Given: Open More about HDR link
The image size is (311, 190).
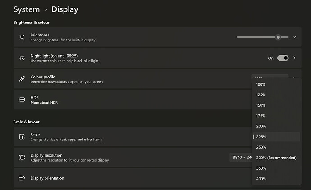Looking at the screenshot, I should click(44, 103).
